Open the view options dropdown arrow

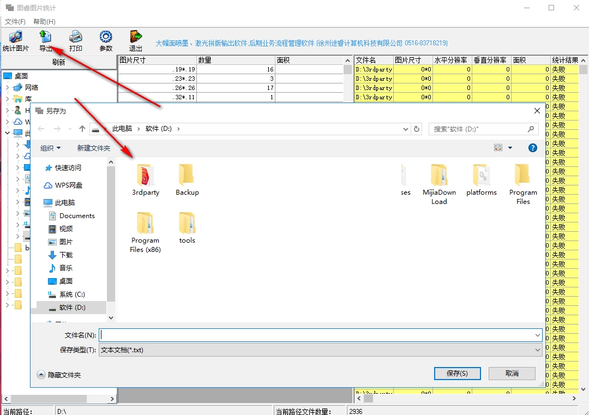pos(510,148)
